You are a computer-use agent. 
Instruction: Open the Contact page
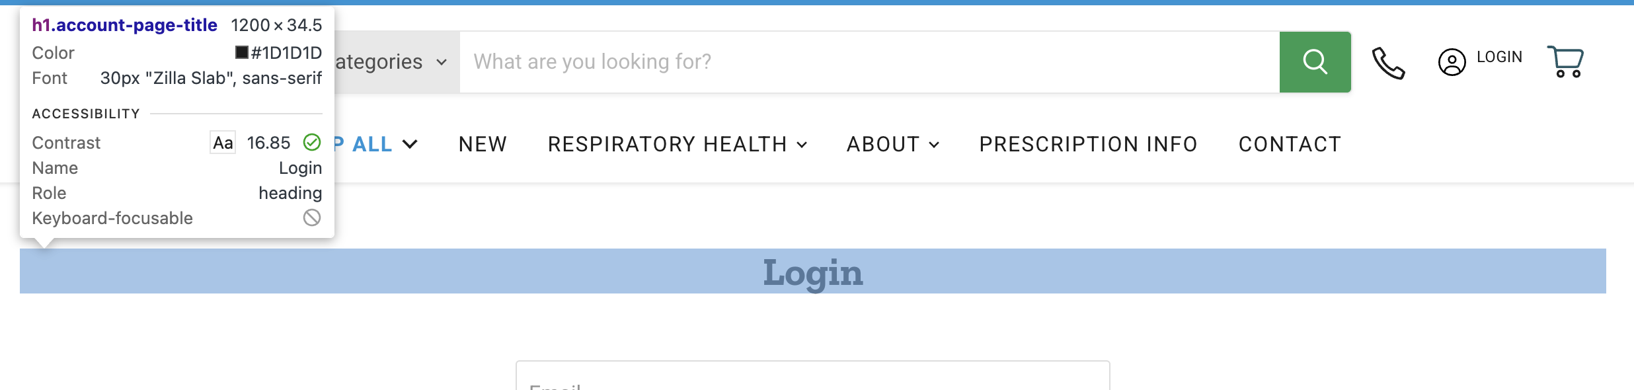point(1290,144)
